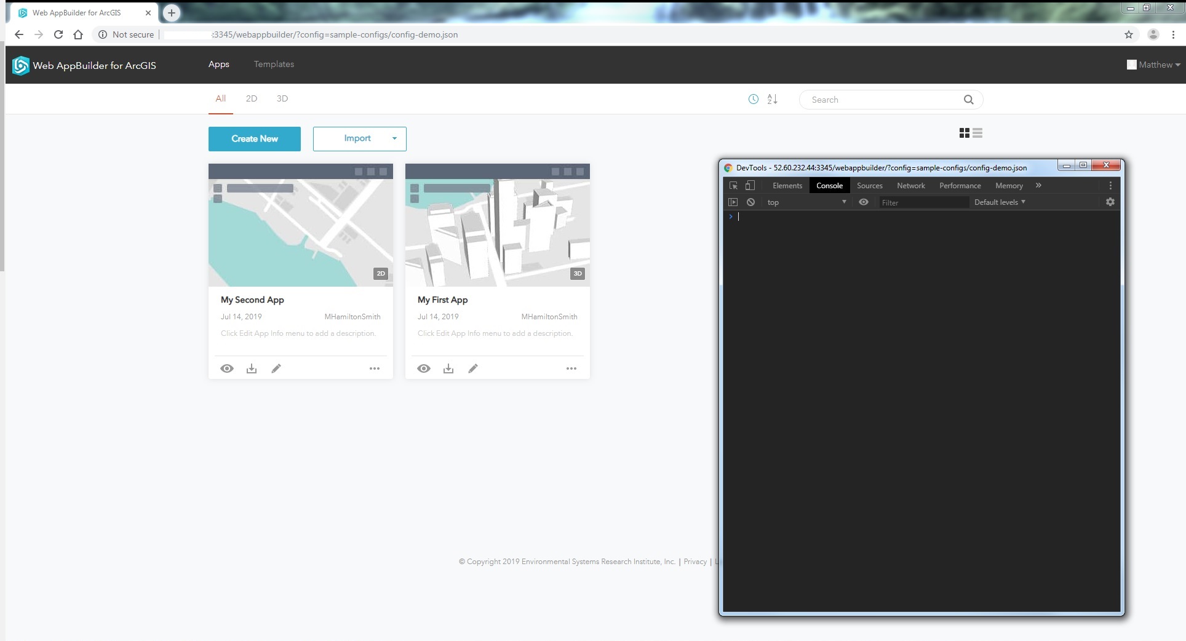Edit My First App with pencil icon

tap(473, 368)
